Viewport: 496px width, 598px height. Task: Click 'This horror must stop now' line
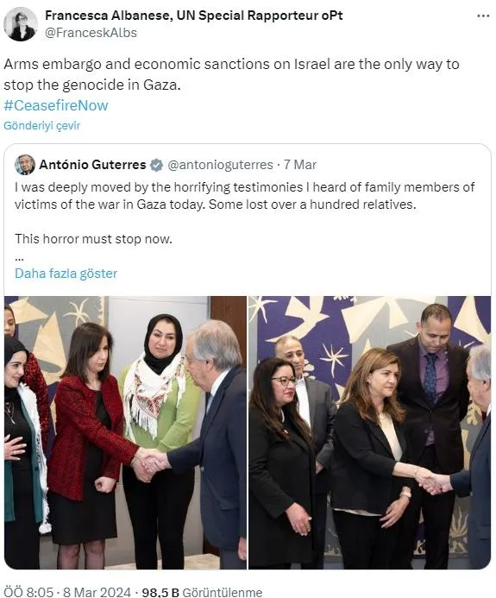(93, 239)
